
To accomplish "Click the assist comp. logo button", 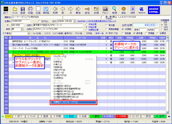I will [154, 10].
